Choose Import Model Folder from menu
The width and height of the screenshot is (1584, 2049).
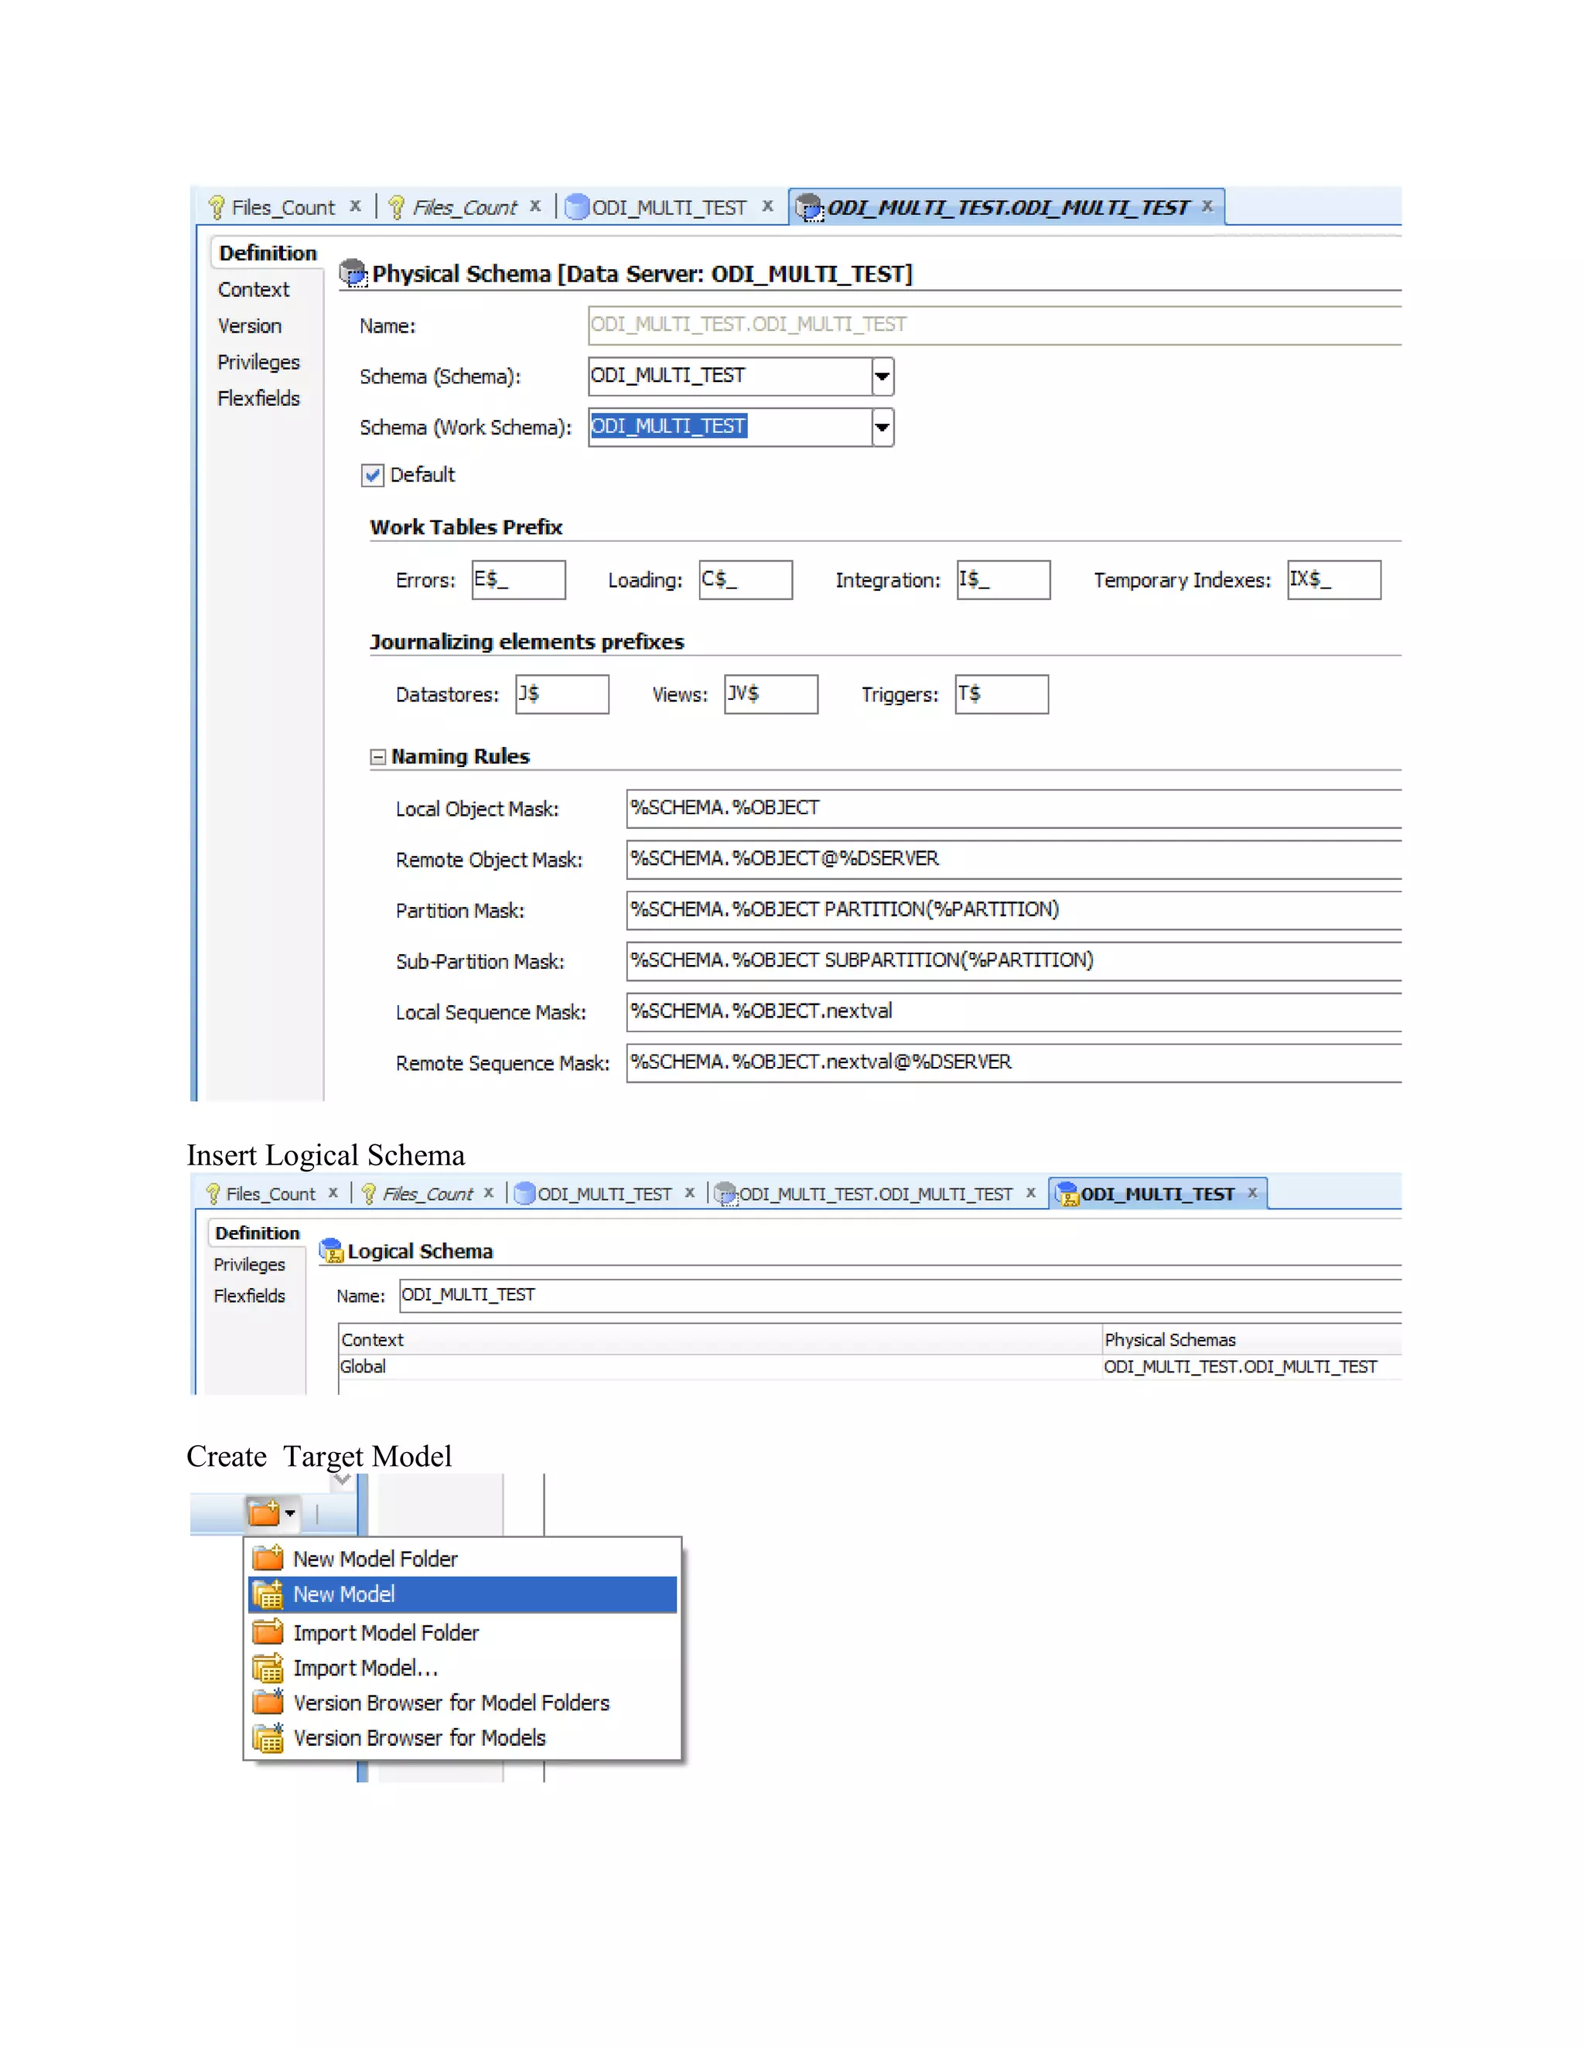[463, 1633]
